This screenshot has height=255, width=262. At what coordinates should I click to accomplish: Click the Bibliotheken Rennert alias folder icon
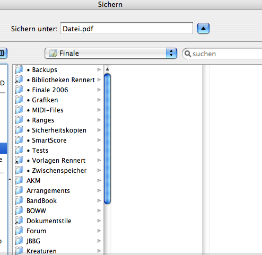click(19, 80)
